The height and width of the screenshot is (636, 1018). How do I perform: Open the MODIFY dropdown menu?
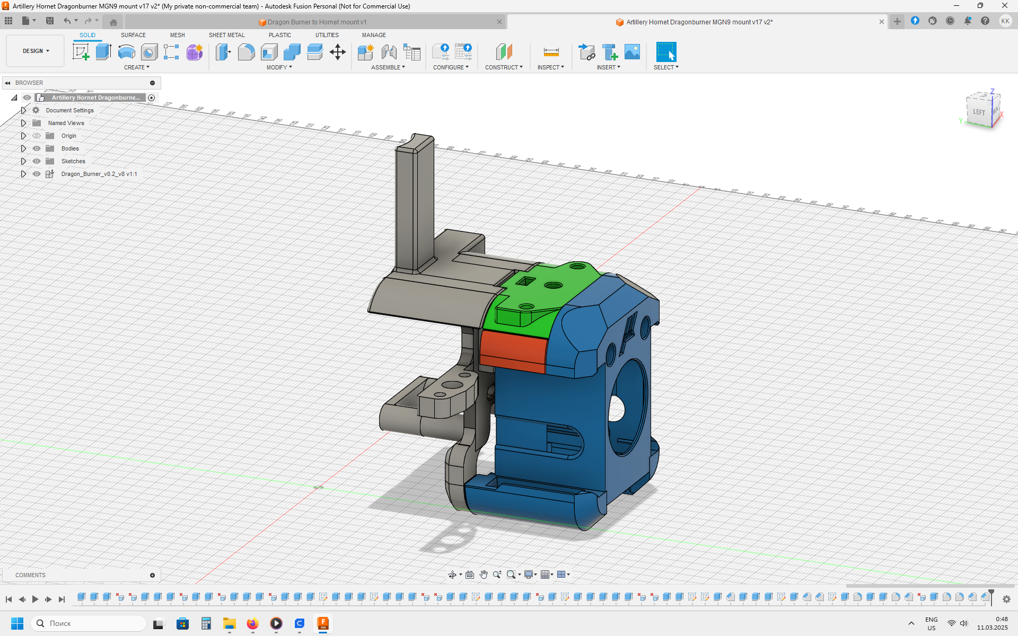[279, 67]
